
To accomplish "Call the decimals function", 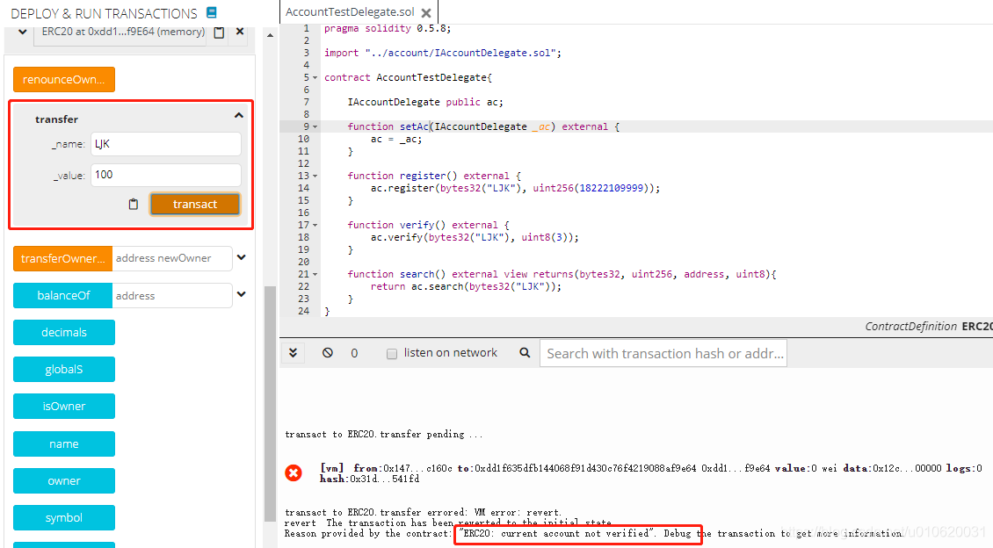I will 64,332.
